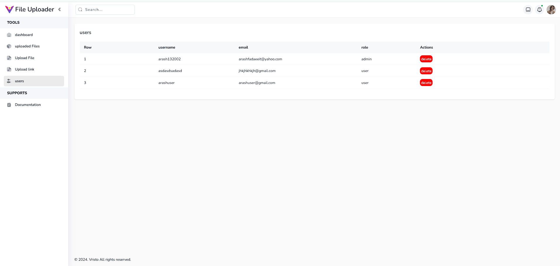Open the profile avatar menu
The height and width of the screenshot is (266, 560).
pos(551,10)
